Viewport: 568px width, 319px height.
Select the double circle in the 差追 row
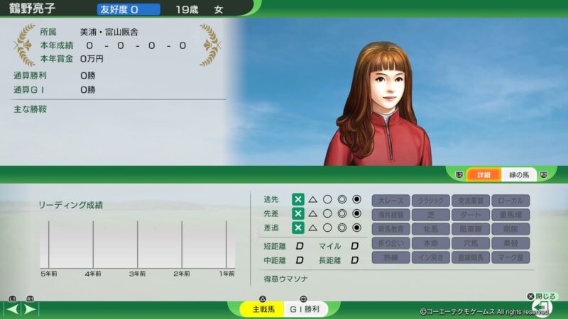[342, 228]
